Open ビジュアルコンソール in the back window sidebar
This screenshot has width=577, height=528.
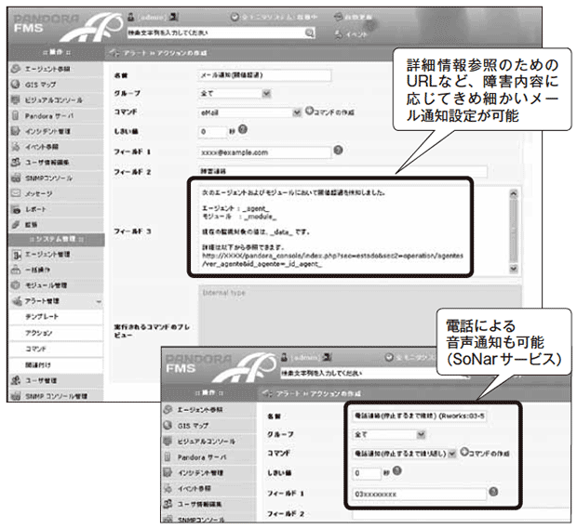pos(55,100)
